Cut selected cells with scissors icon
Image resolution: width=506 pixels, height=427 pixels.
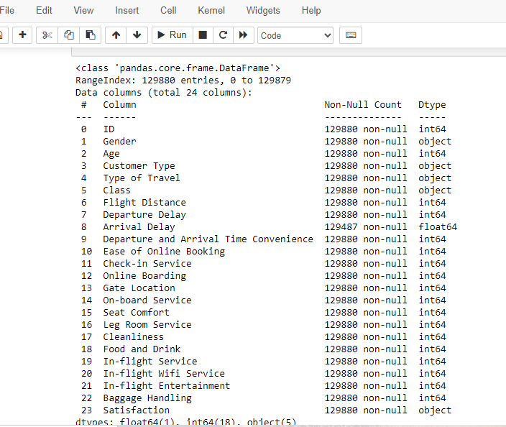pos(47,35)
